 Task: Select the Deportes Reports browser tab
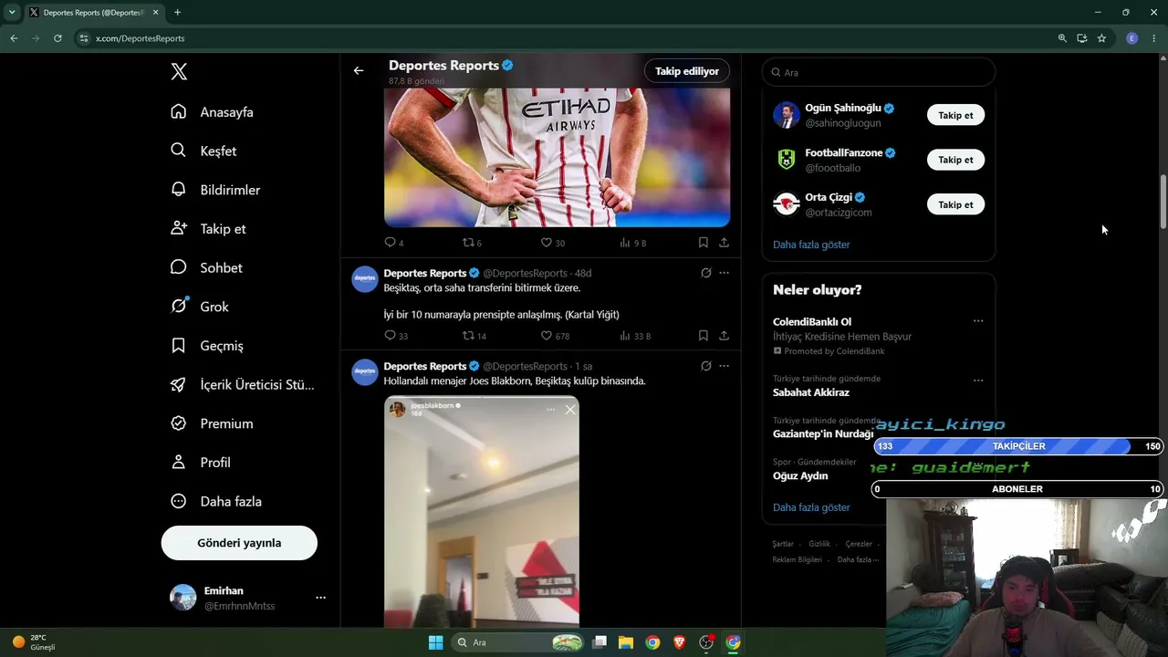93,13
